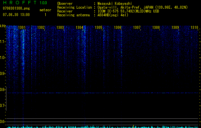This screenshot has height=128, width=201.
Task: Click the HROFFT title text
Action: click(20, 3)
